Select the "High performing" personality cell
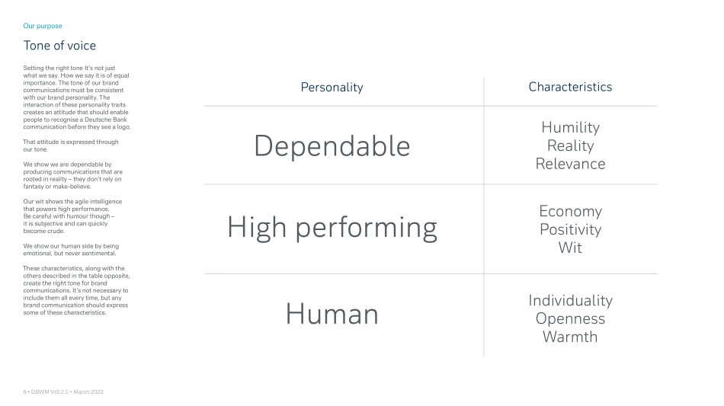Viewport: 724px width, 406px height. pos(332,228)
